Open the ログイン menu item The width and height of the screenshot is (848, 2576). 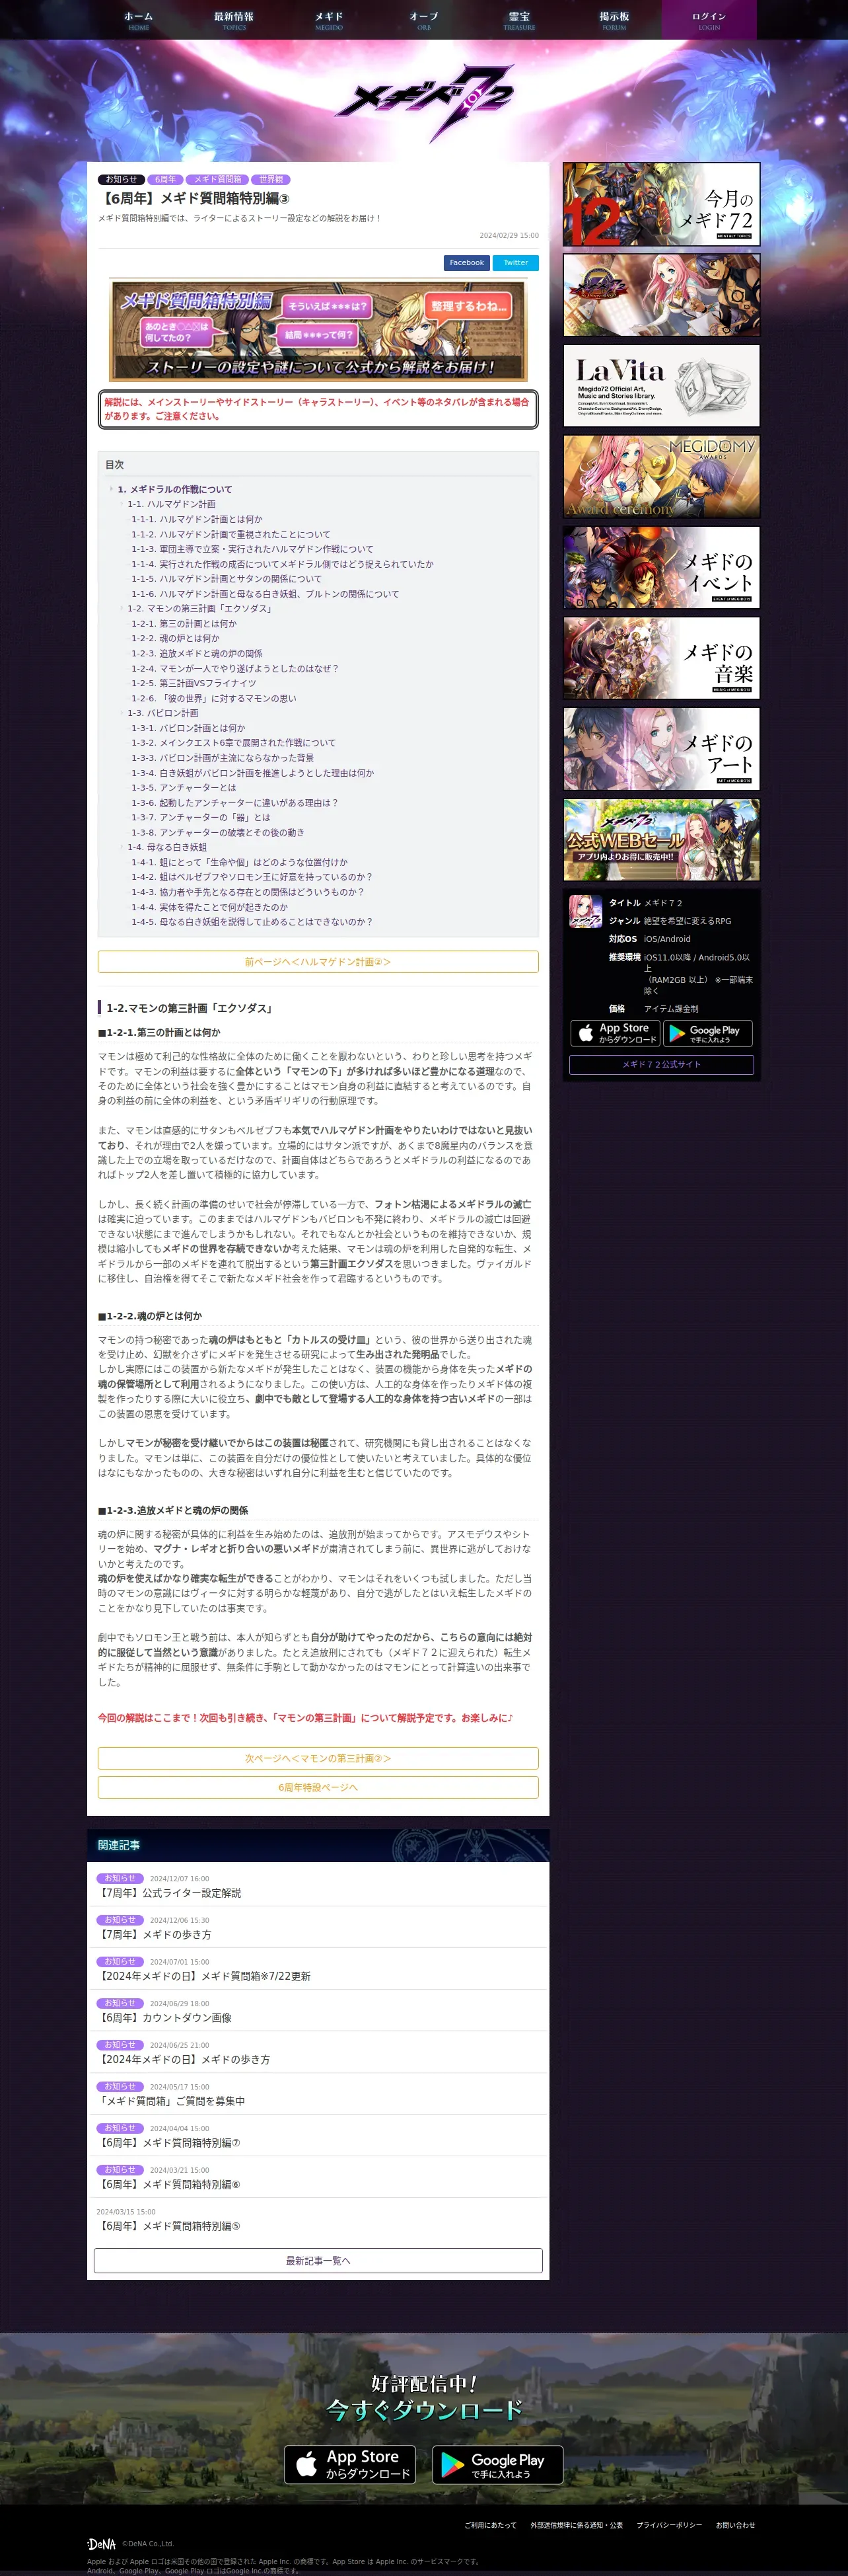(709, 20)
